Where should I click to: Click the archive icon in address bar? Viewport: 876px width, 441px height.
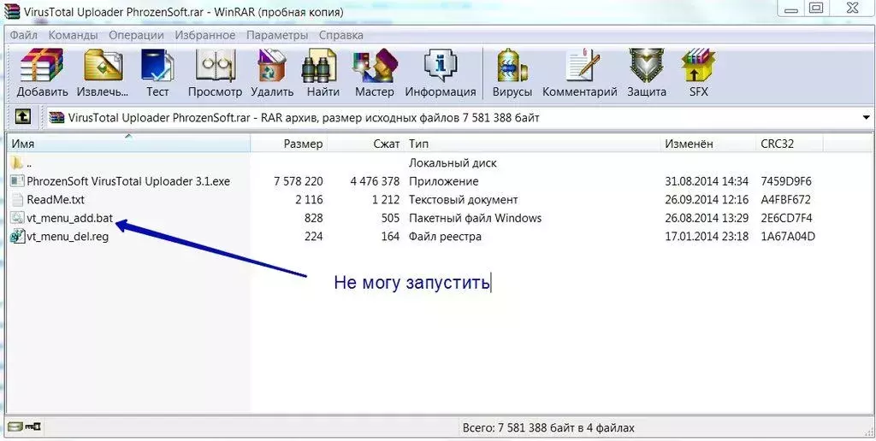click(x=57, y=118)
